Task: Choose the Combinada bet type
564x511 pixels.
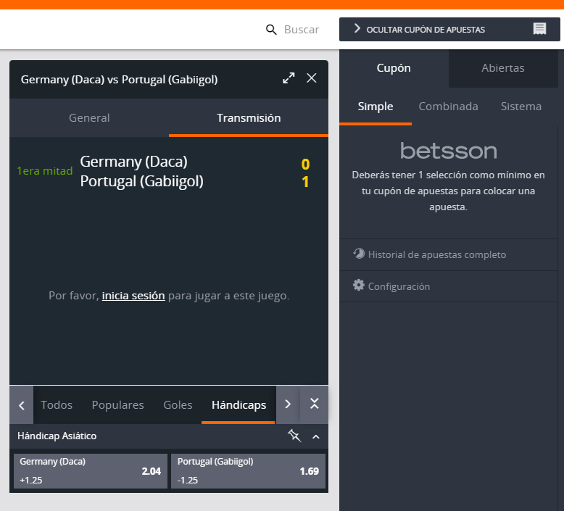Action: pyautogui.click(x=448, y=107)
